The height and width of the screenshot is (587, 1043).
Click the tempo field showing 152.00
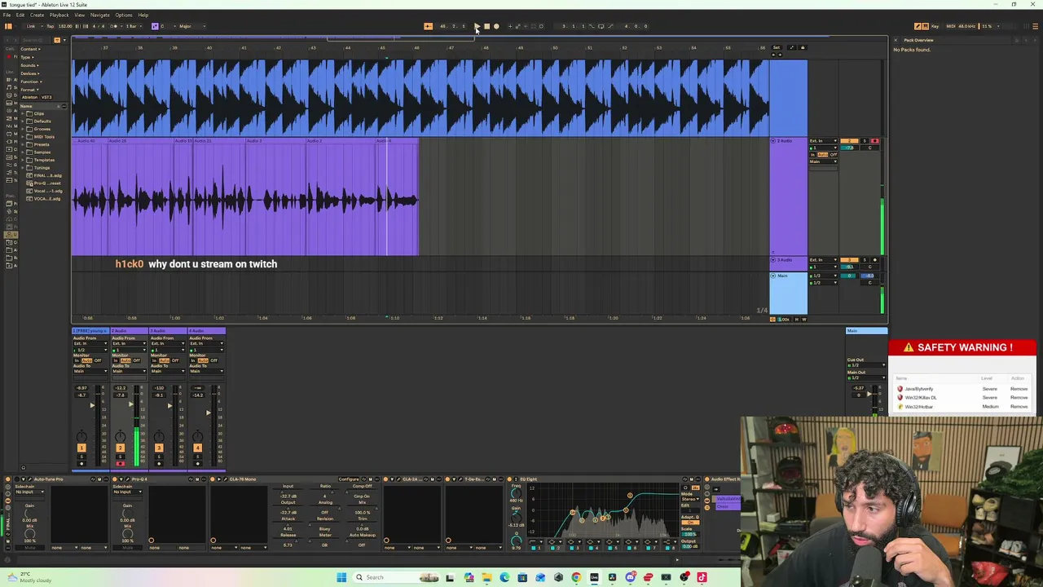pyautogui.click(x=65, y=26)
